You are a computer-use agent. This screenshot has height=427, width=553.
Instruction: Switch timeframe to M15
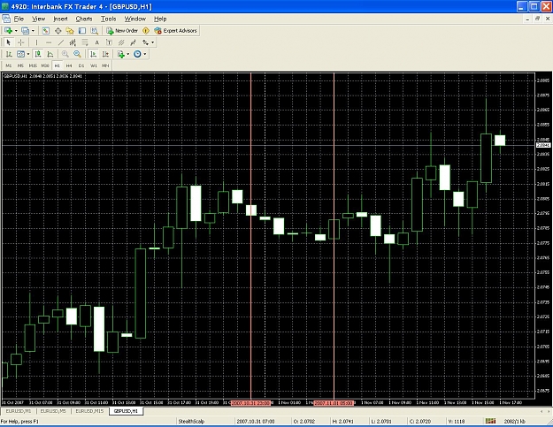(33, 65)
